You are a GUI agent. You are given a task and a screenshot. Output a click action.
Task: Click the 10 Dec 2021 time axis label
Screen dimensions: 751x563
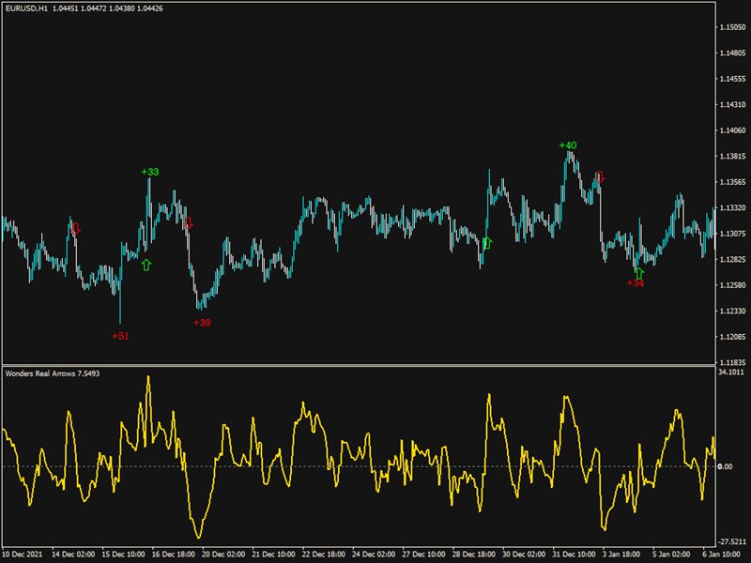[23, 555]
